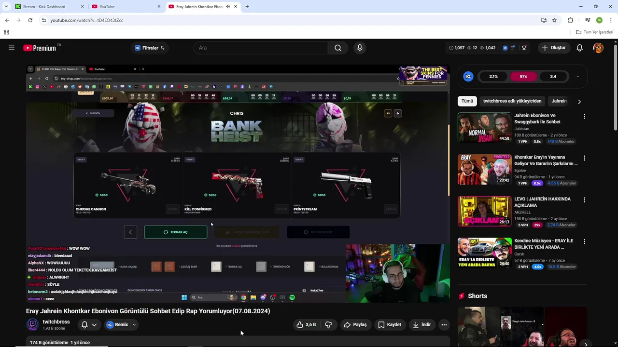618x347 pixels.
Task: Click install/cast icon in address bar
Action: [544, 20]
